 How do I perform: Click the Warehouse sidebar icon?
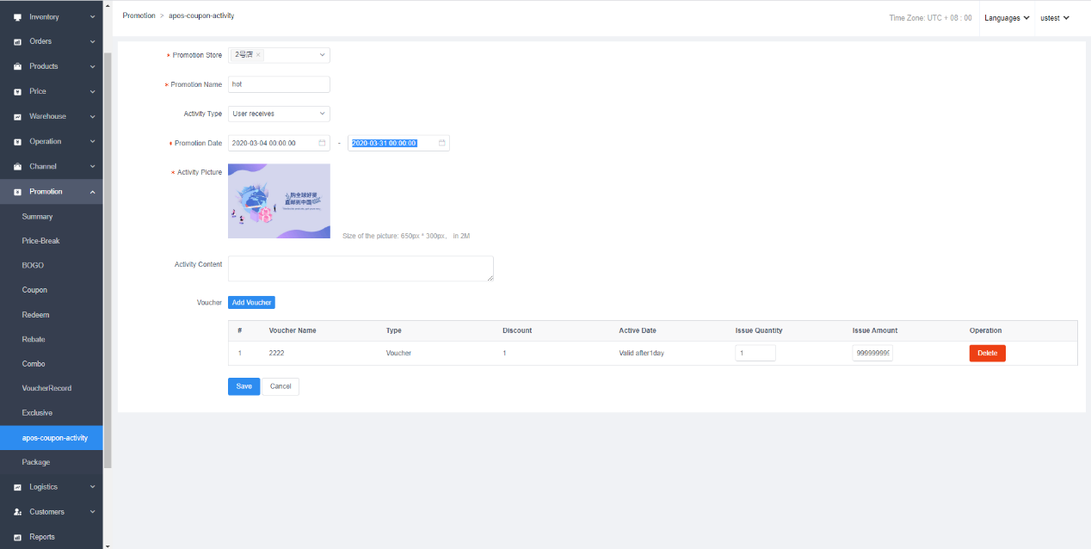click(17, 116)
